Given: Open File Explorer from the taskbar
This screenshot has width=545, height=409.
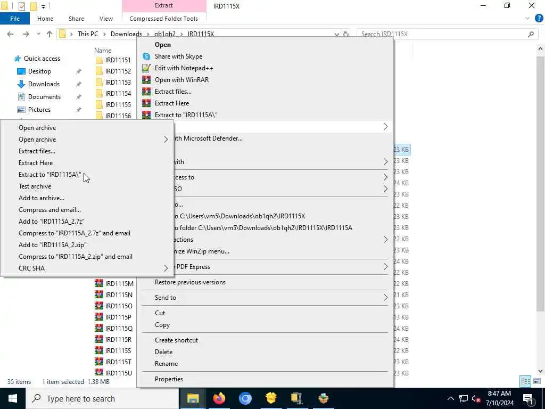Looking at the screenshot, I should (193, 398).
